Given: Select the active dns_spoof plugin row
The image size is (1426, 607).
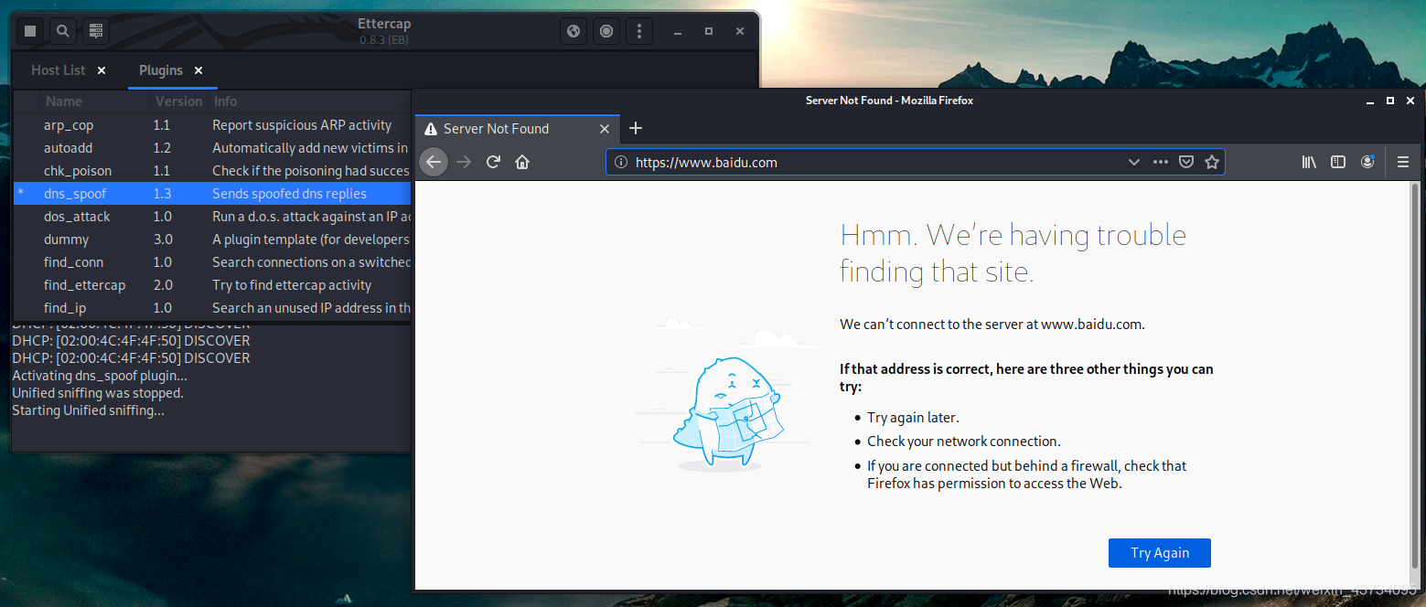Looking at the screenshot, I should pos(212,194).
